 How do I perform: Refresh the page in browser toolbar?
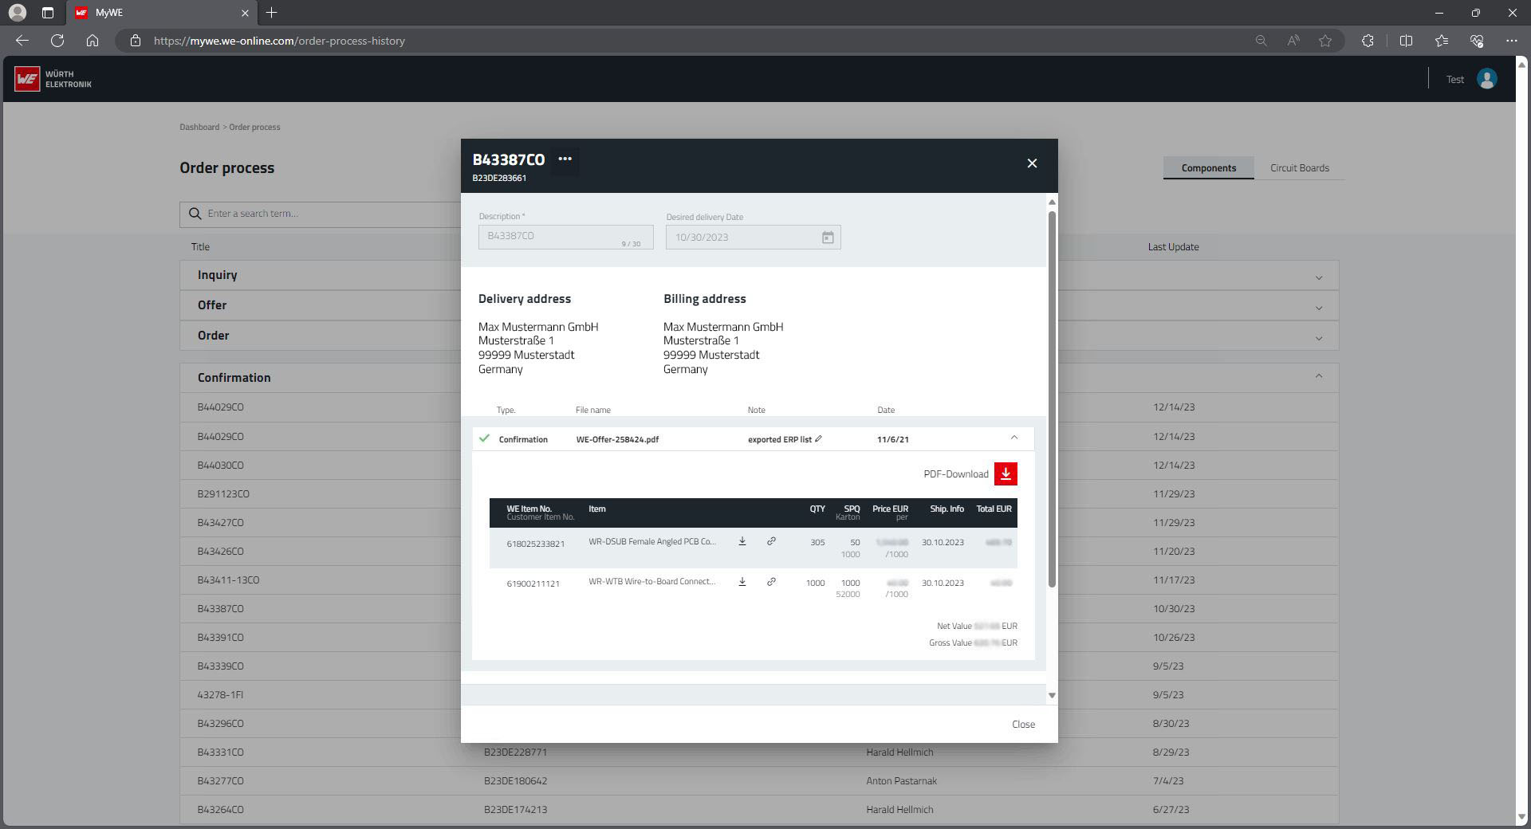point(57,41)
